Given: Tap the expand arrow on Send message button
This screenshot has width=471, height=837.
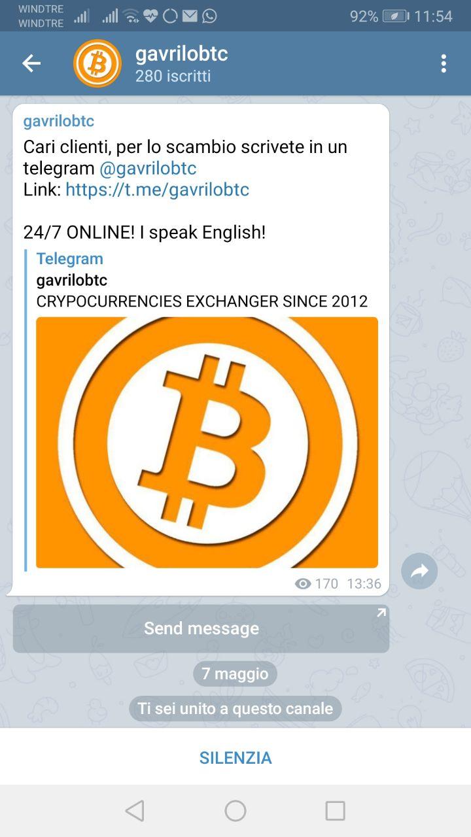Looking at the screenshot, I should [x=381, y=613].
